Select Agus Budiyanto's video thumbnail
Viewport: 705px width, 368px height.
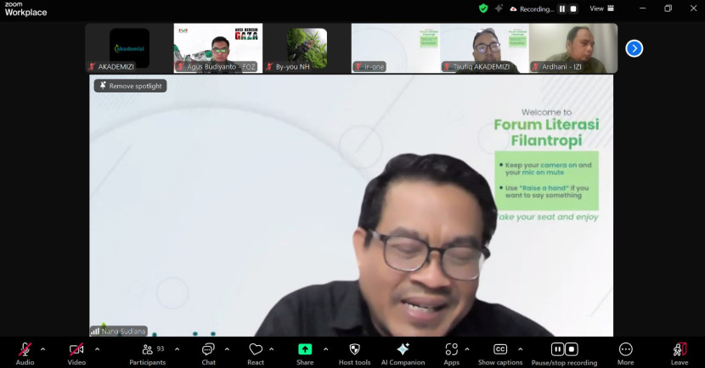point(218,47)
